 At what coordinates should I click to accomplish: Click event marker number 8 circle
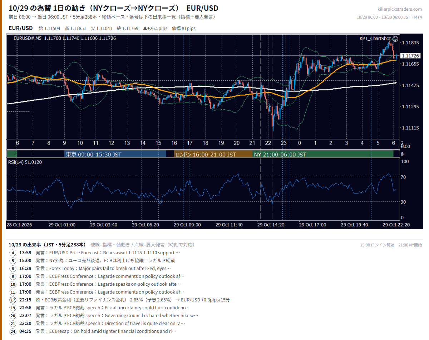coord(13,268)
